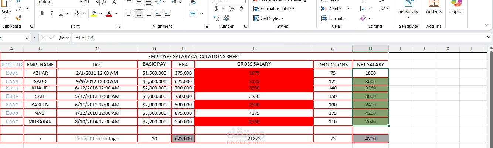Increase indent
Screen dimensions: 493x148
[168, 14]
